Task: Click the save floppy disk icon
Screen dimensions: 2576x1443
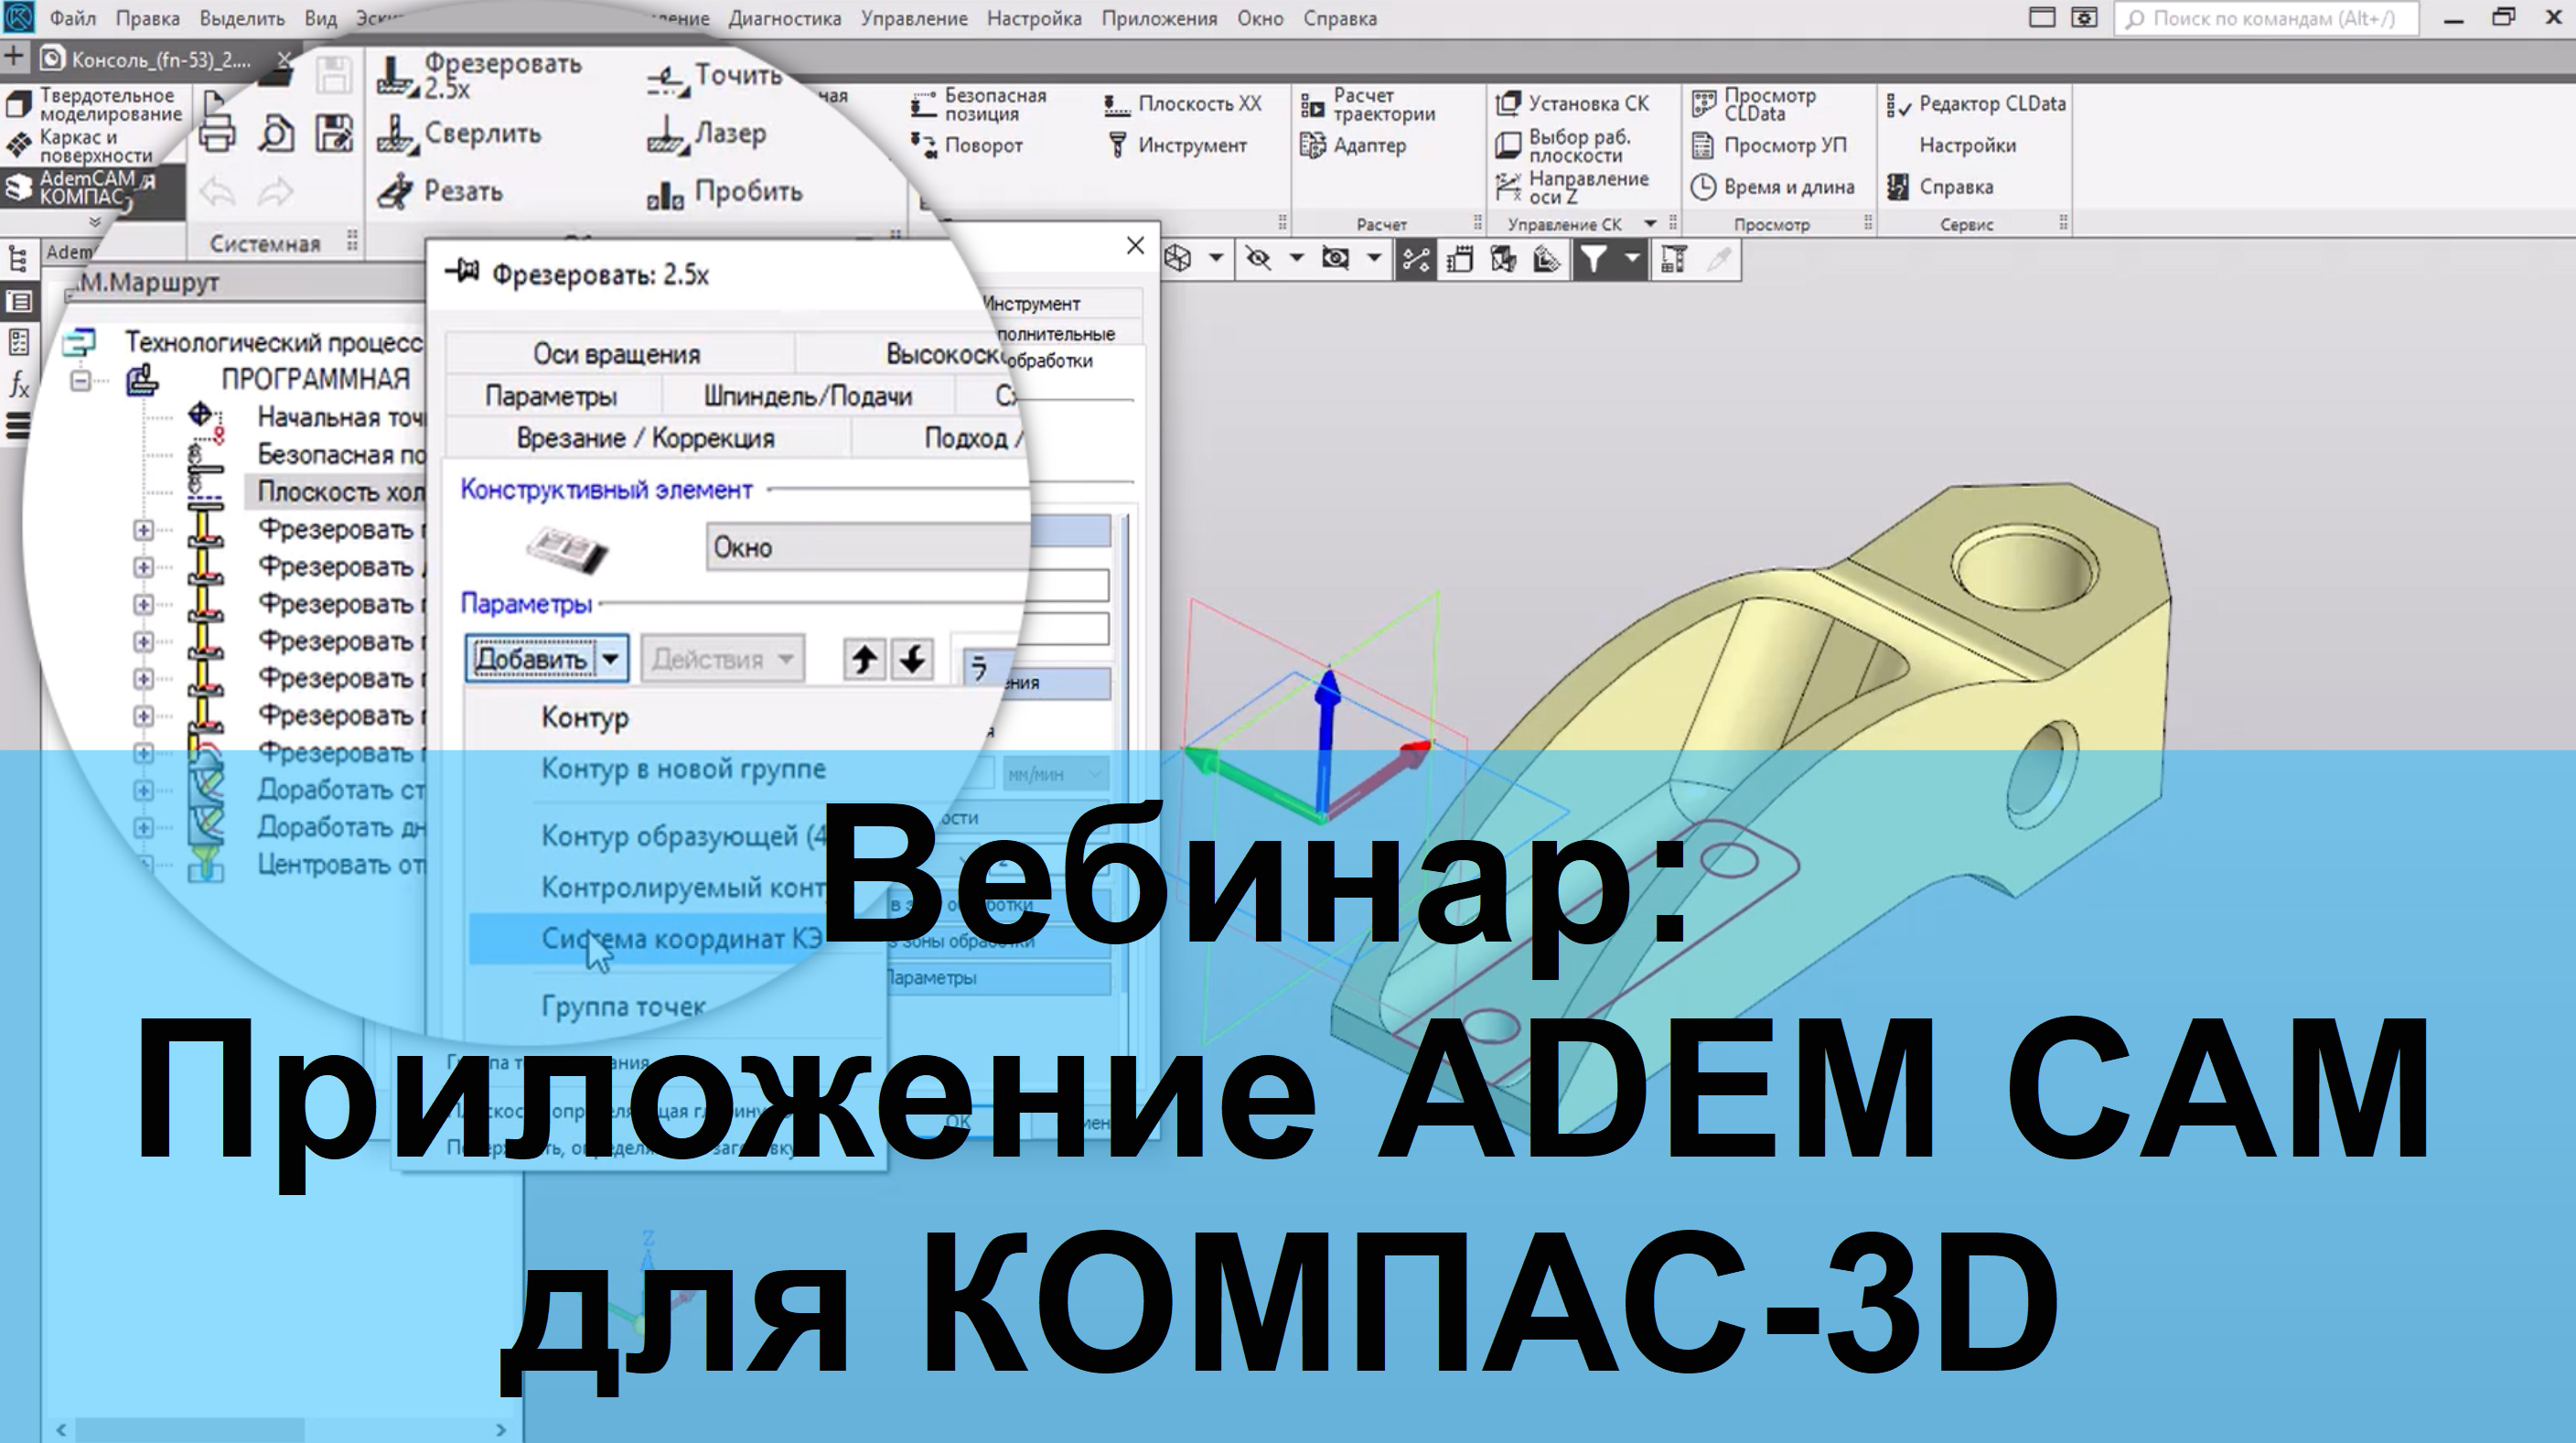Action: tap(334, 132)
